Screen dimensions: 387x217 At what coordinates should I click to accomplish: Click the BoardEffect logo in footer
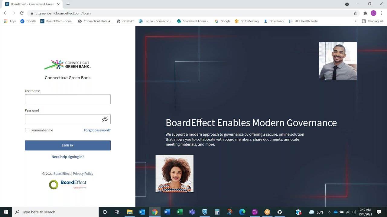click(x=68, y=184)
